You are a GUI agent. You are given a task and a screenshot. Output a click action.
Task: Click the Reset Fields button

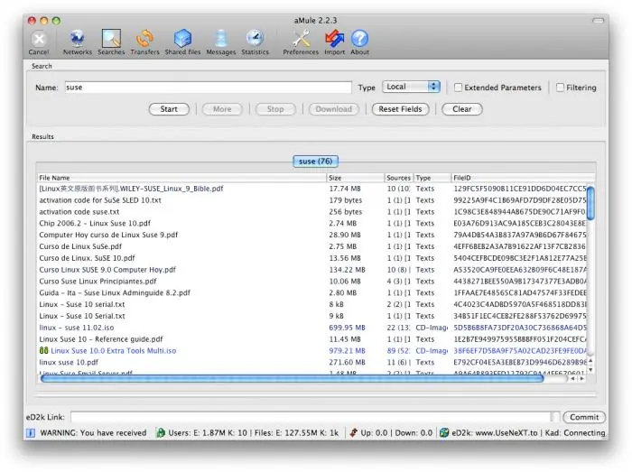coord(400,109)
